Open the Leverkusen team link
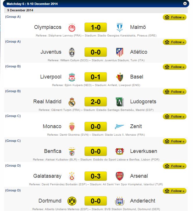The width and height of the screenshot is (193, 211). pos(144,151)
